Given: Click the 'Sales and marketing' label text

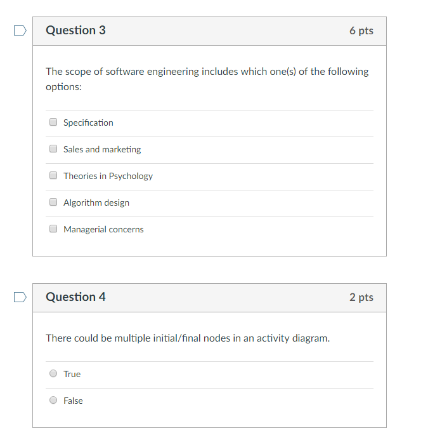Looking at the screenshot, I should [102, 149].
